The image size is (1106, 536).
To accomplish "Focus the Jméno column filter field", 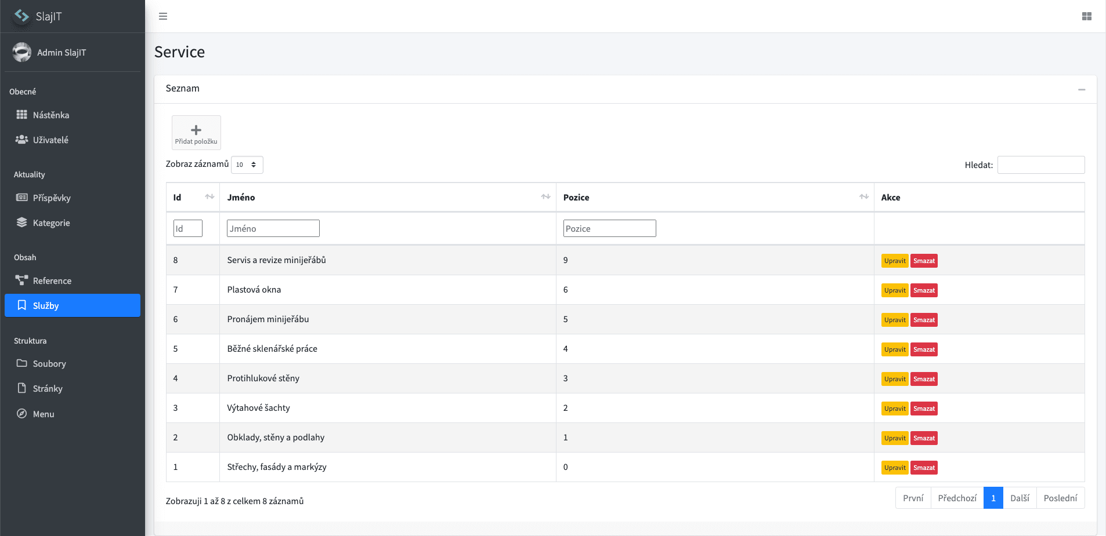I will pos(273,228).
